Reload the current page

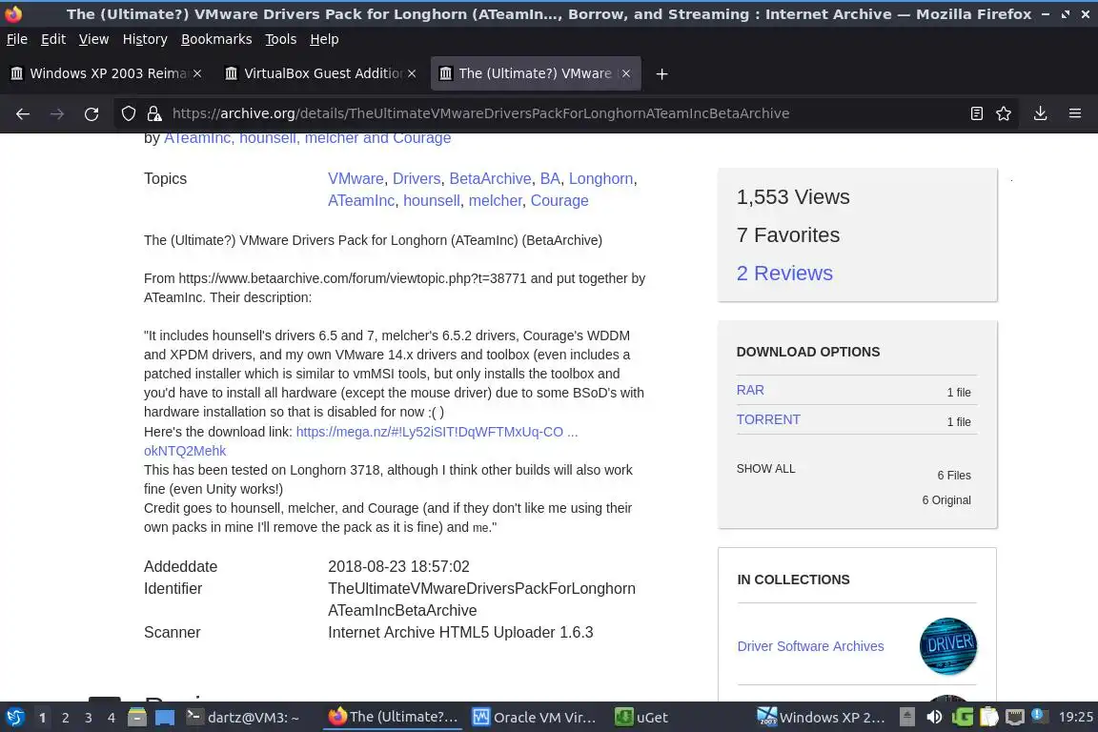pos(91,113)
